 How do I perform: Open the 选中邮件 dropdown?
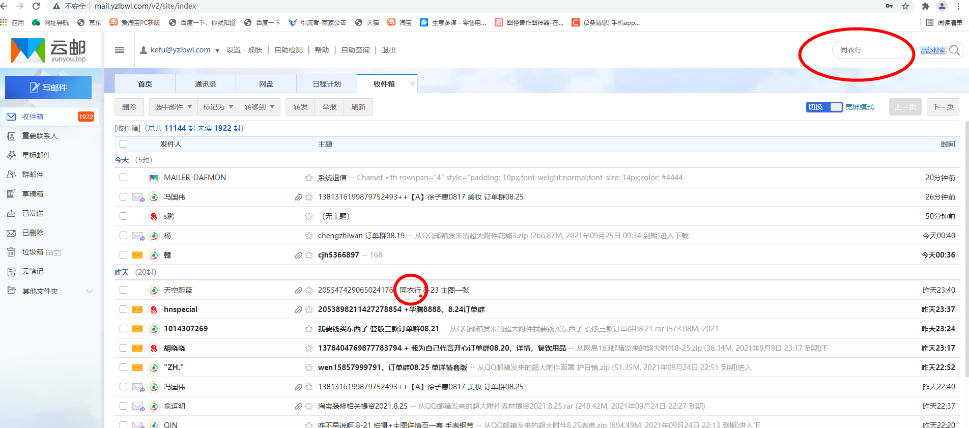click(173, 107)
